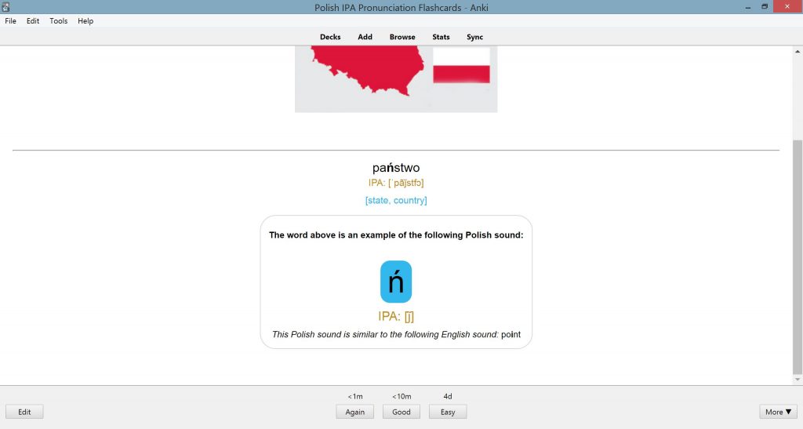Rate the card Easy
This screenshot has height=429, width=803.
(x=448, y=412)
